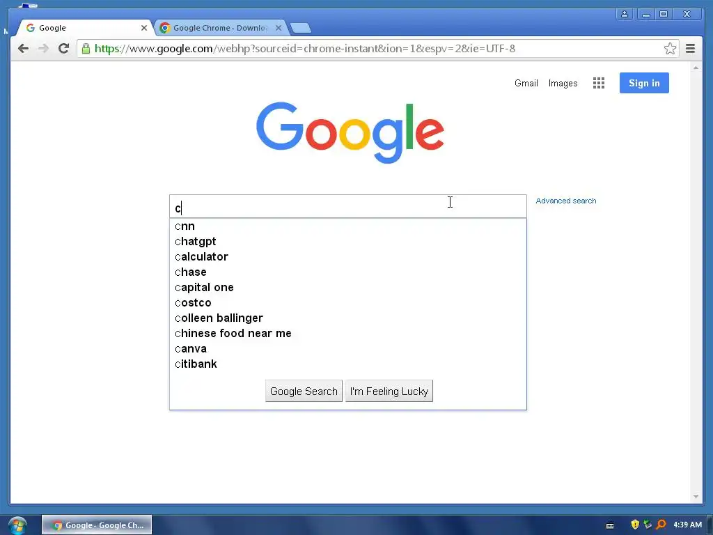Select the capital one suggestion
Viewport: 713px width, 535px height.
(x=348, y=288)
